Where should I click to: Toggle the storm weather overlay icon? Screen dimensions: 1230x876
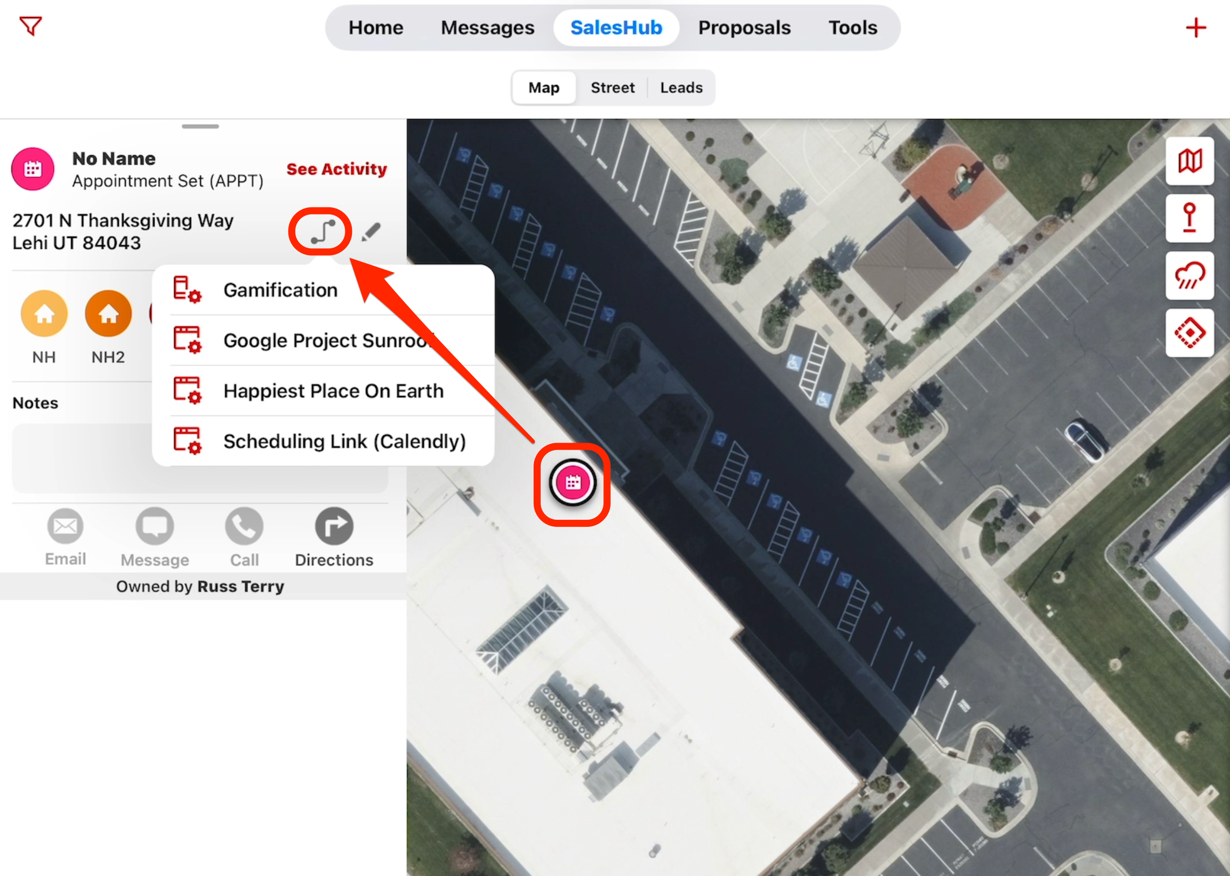(x=1189, y=276)
